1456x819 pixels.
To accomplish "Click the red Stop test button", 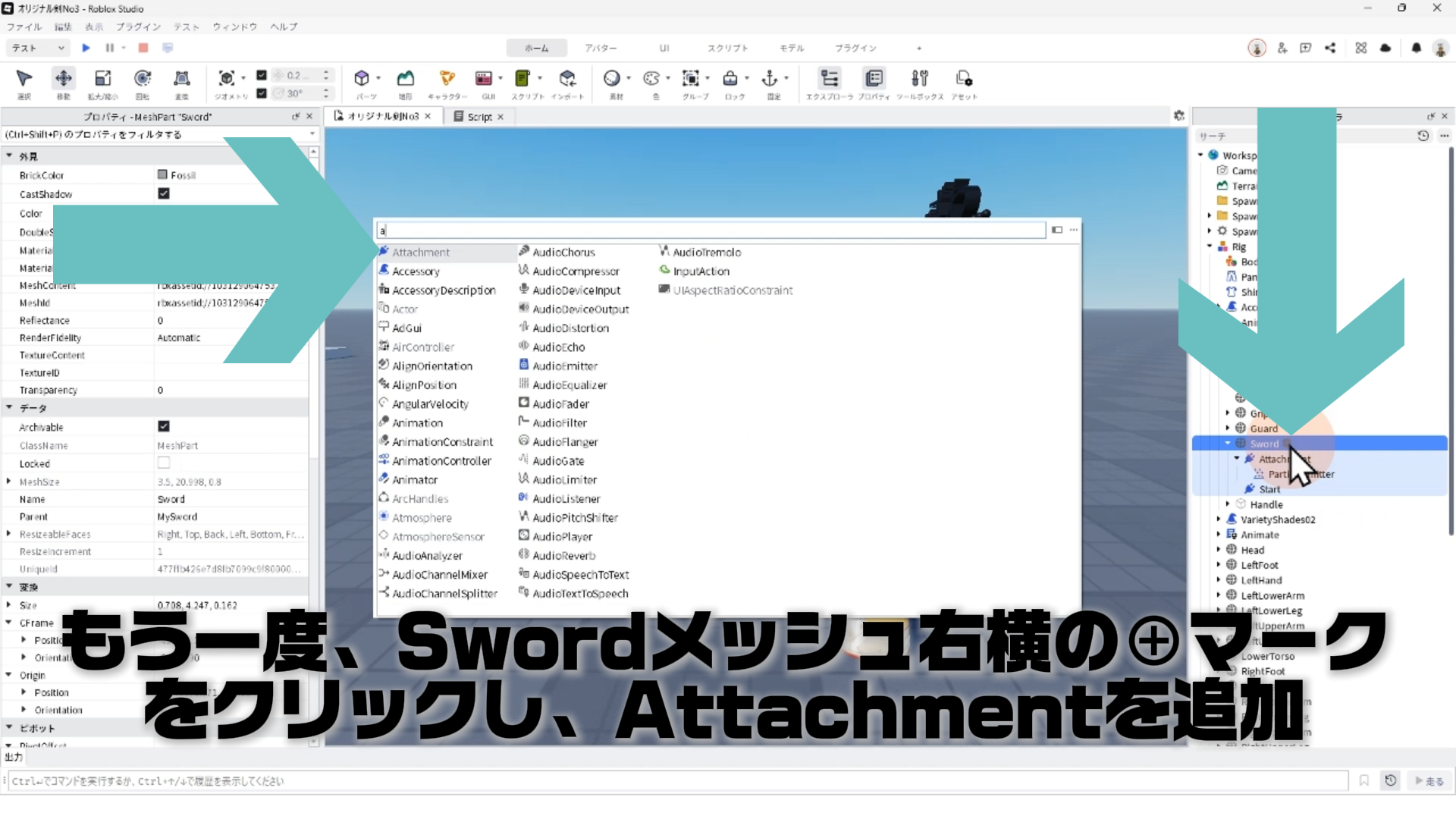I will pos(143,48).
